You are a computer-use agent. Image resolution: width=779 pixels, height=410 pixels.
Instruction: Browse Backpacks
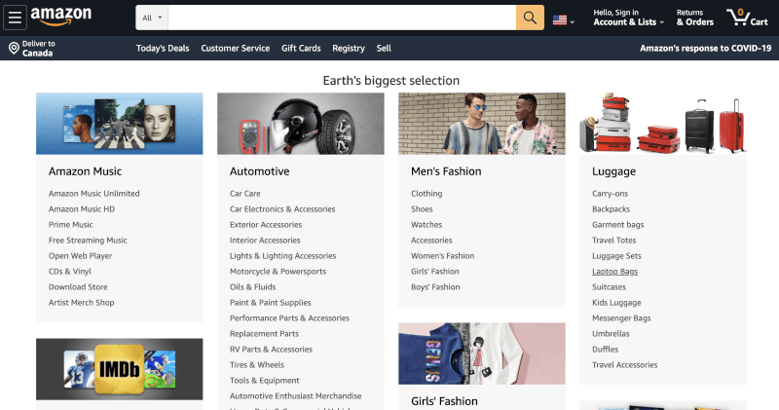click(x=611, y=209)
